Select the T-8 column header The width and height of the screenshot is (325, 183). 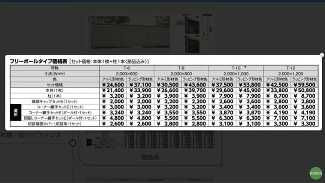tap(182, 68)
